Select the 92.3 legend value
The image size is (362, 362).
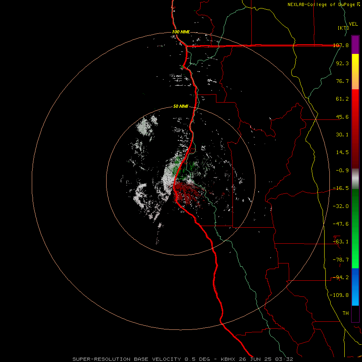(x=342, y=63)
